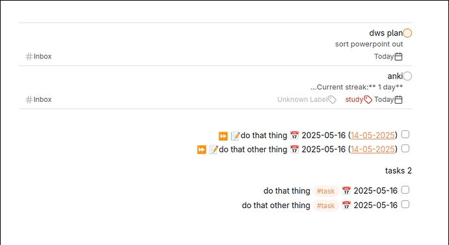Click fast-forward icon before do that thing
The image size is (449, 245).
click(x=223, y=135)
